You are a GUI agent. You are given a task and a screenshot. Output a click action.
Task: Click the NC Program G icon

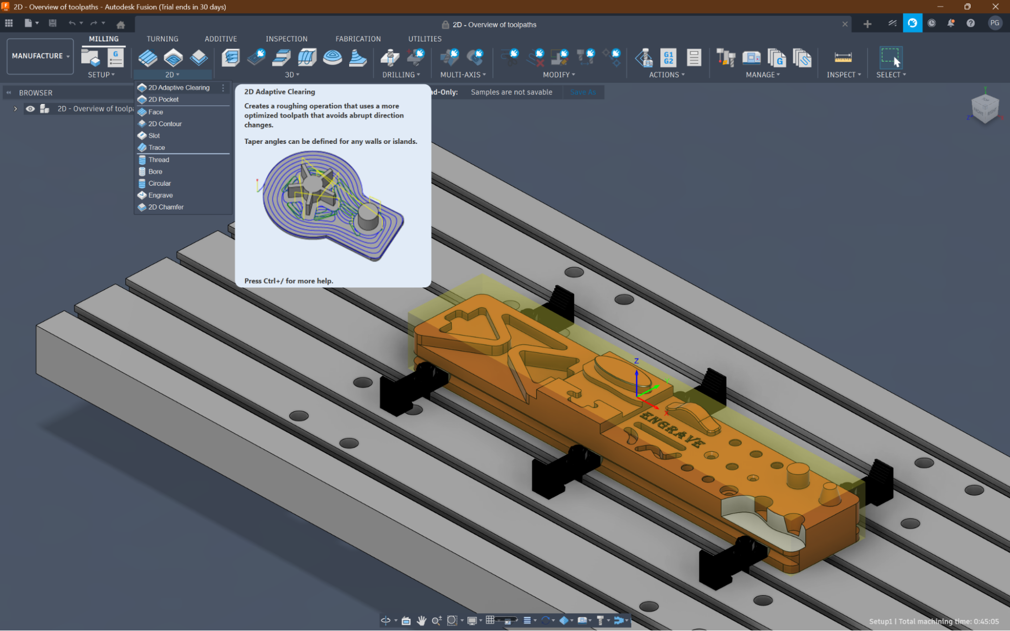coord(116,58)
